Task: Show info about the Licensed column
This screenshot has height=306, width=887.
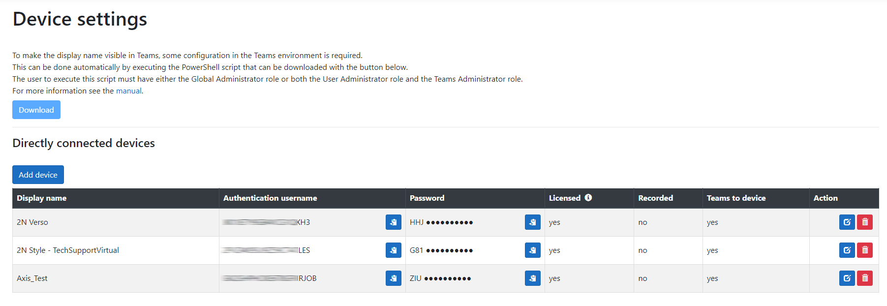Action: click(588, 198)
